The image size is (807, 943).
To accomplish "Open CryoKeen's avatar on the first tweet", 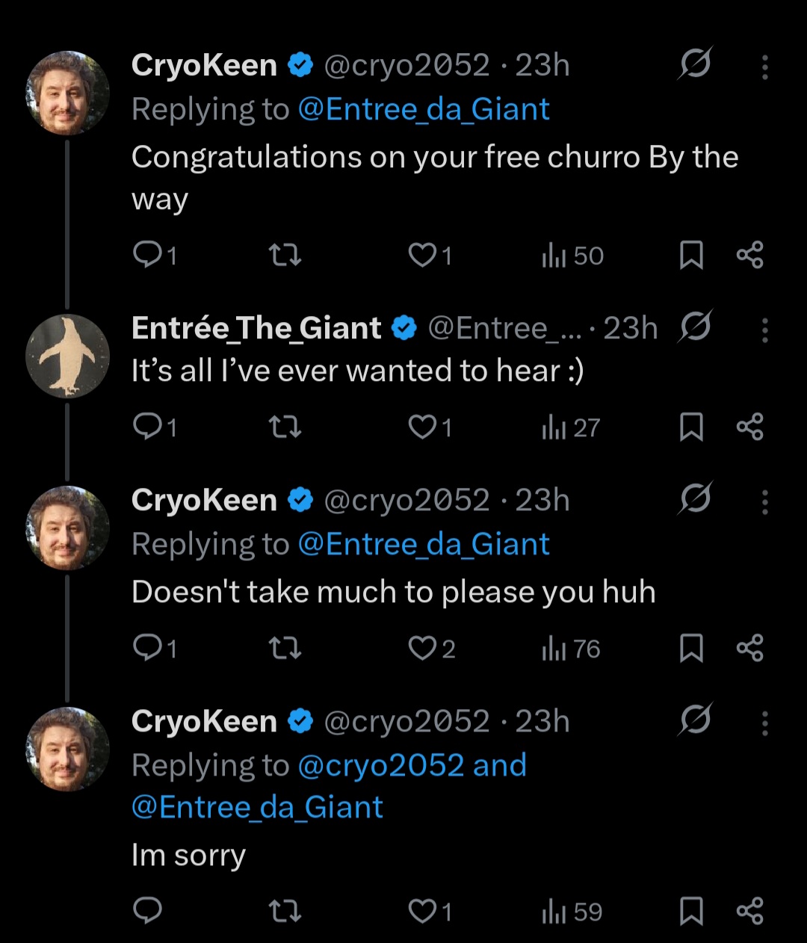I will pos(67,93).
